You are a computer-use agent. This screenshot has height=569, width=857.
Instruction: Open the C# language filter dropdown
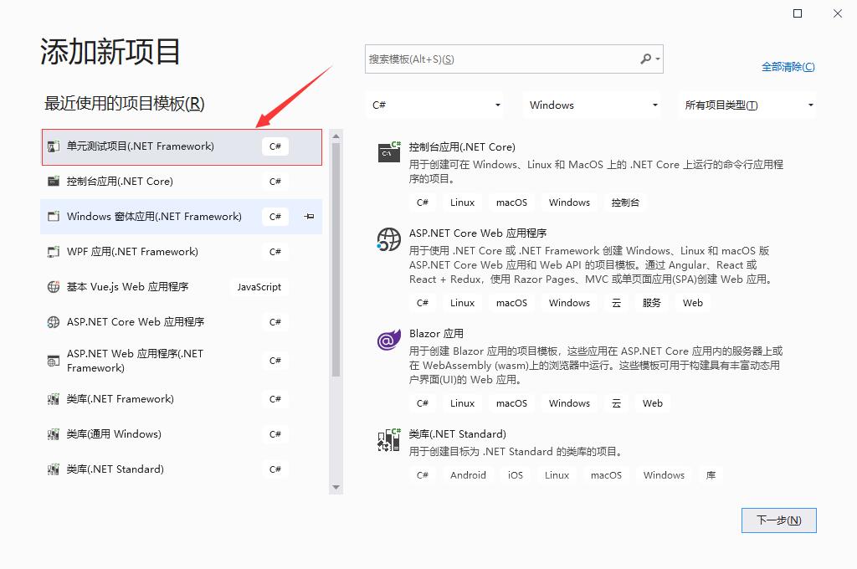434,105
